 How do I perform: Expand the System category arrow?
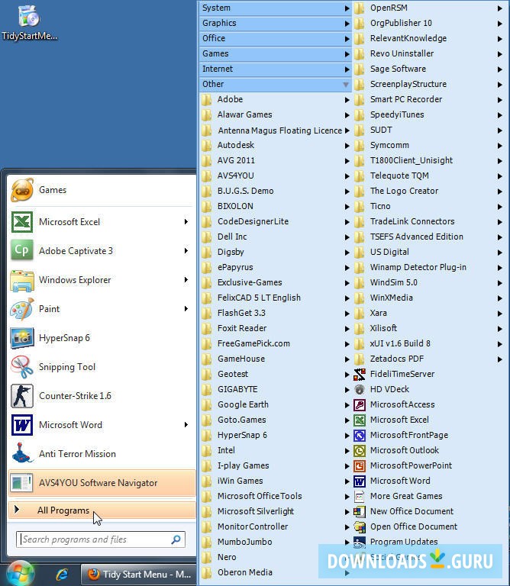347,8
